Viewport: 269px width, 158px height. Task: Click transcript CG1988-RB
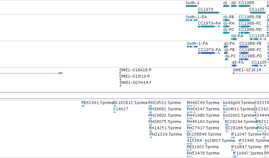(x=245, y=20)
